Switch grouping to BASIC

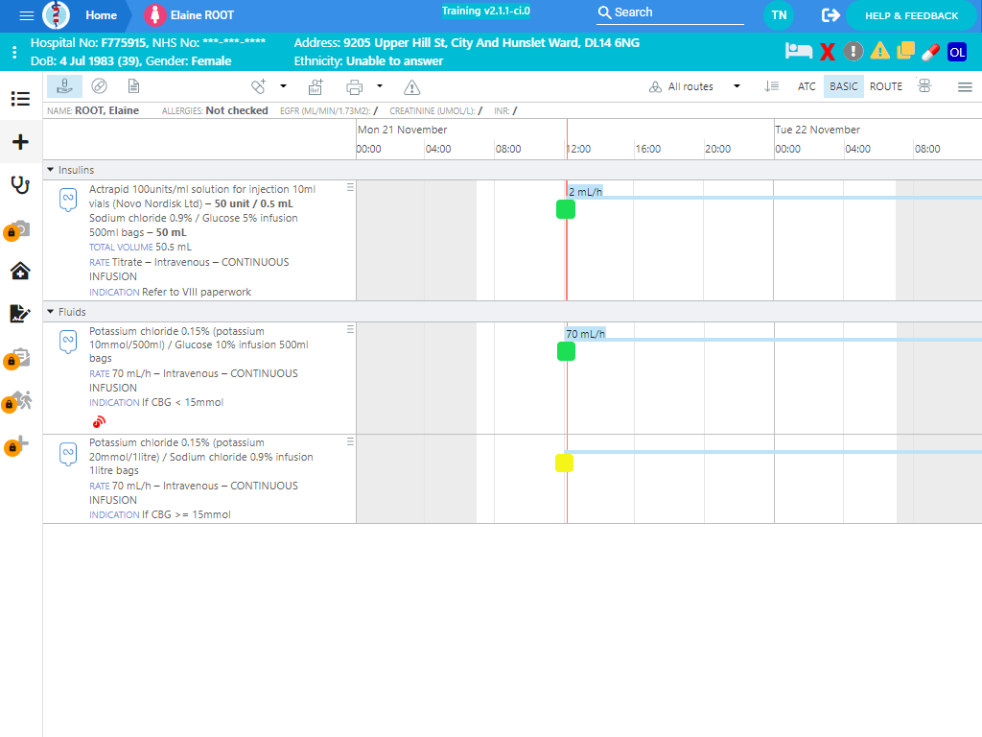[x=844, y=86]
